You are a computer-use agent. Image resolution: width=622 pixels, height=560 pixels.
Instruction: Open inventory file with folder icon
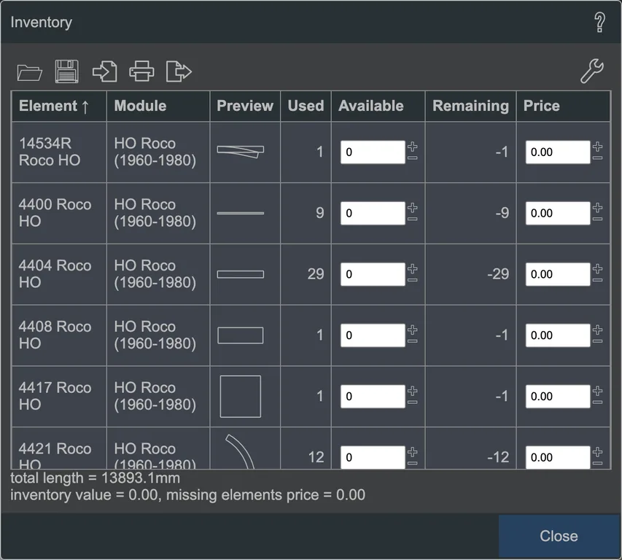point(30,72)
